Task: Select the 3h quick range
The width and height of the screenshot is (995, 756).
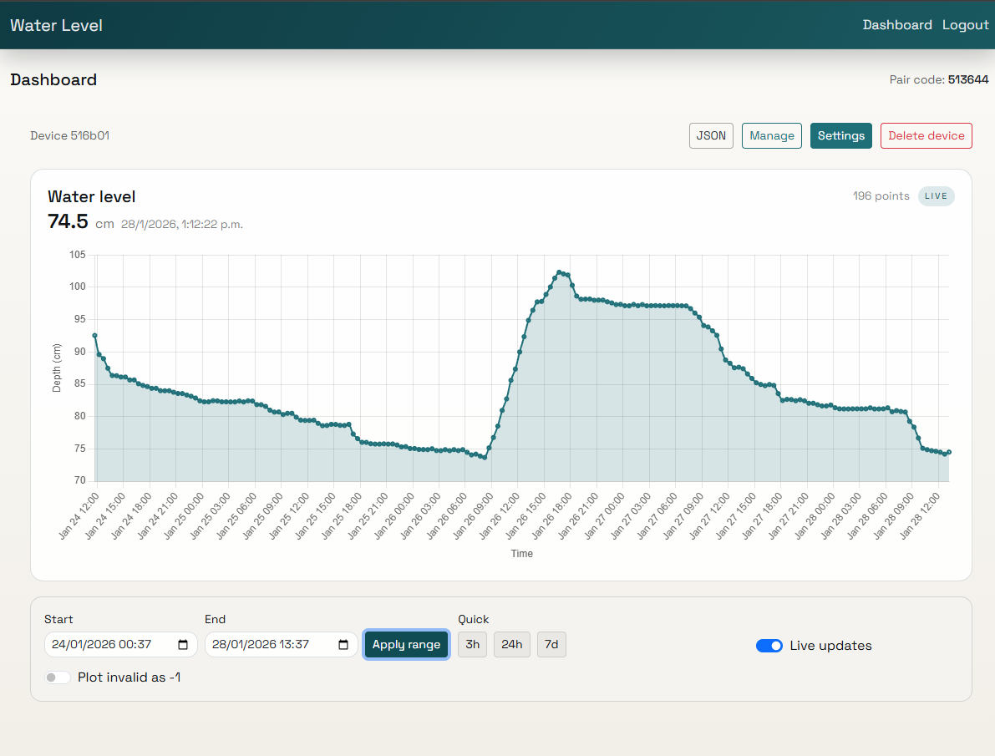Action: (472, 644)
